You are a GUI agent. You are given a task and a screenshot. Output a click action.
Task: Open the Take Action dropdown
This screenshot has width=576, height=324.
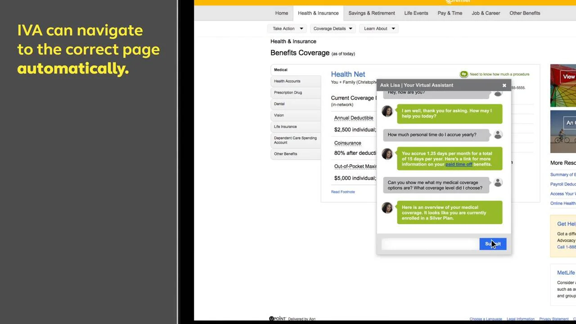tap(288, 28)
